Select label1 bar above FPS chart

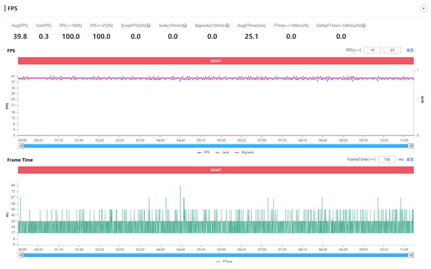[x=216, y=61]
